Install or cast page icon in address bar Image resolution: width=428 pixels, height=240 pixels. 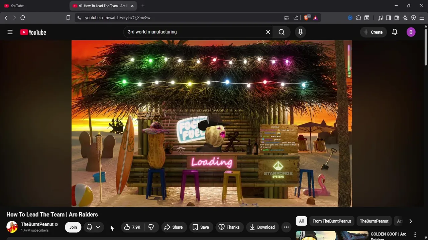tap(287, 18)
